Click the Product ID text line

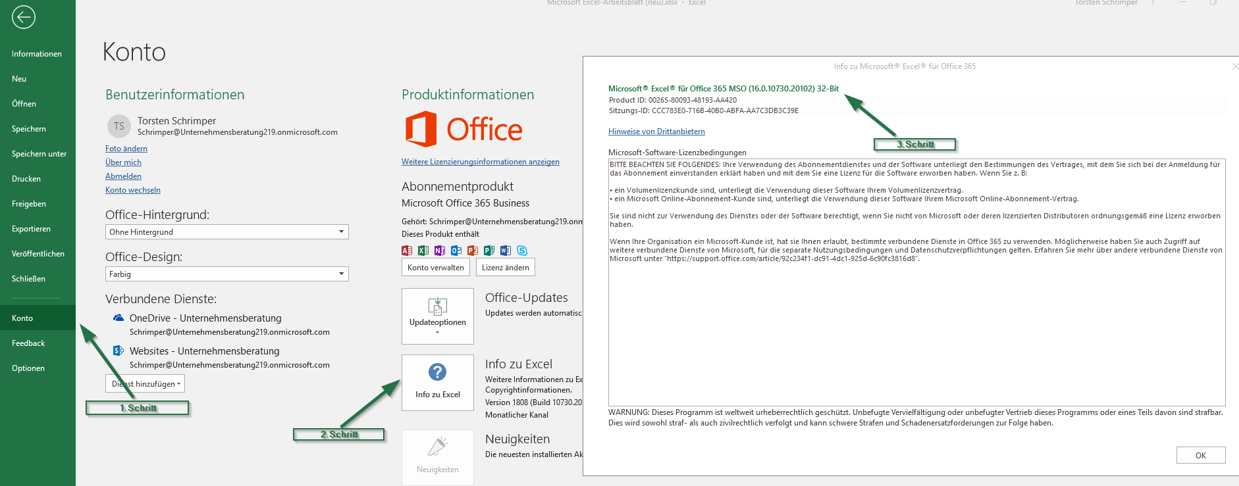673,100
